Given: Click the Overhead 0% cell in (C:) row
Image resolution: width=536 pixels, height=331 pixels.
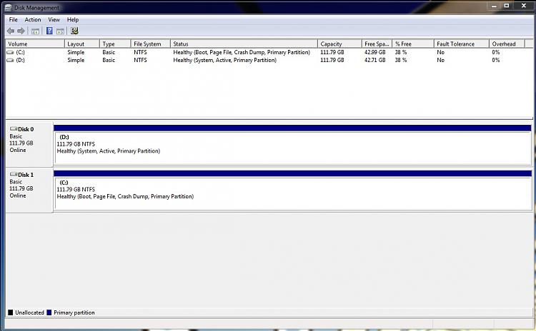Looking at the screenshot, I should click(496, 52).
